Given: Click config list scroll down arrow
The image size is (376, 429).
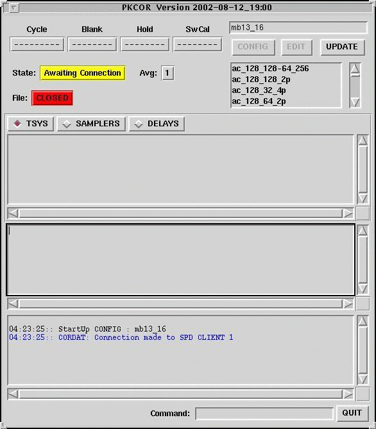Looking at the screenshot, I should pyautogui.click(x=355, y=103).
